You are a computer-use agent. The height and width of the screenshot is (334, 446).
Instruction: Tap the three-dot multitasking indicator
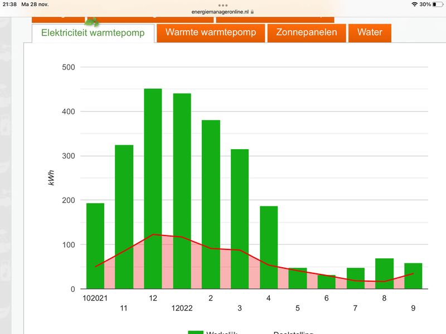222,6
